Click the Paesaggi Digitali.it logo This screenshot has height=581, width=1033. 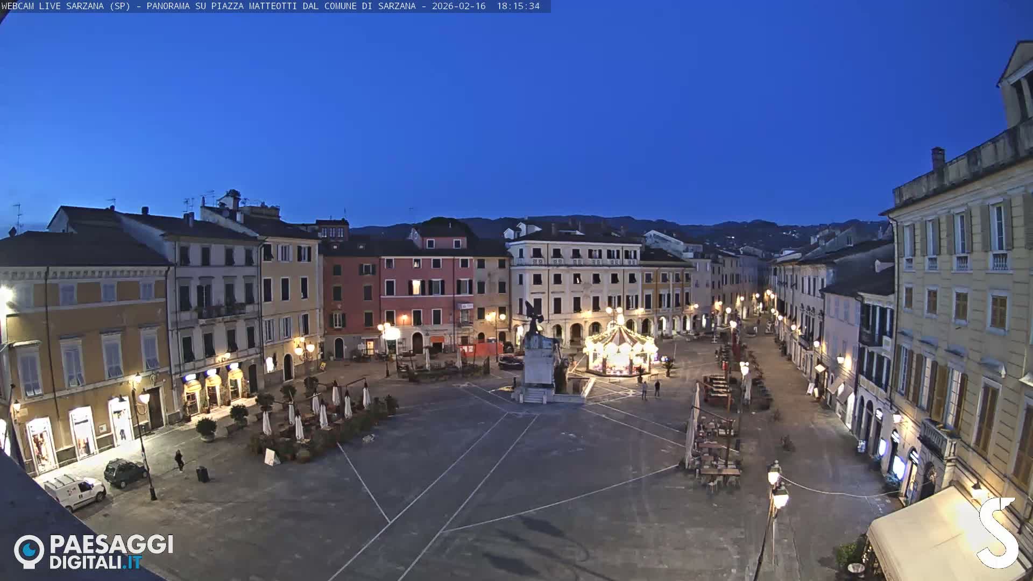[94, 552]
